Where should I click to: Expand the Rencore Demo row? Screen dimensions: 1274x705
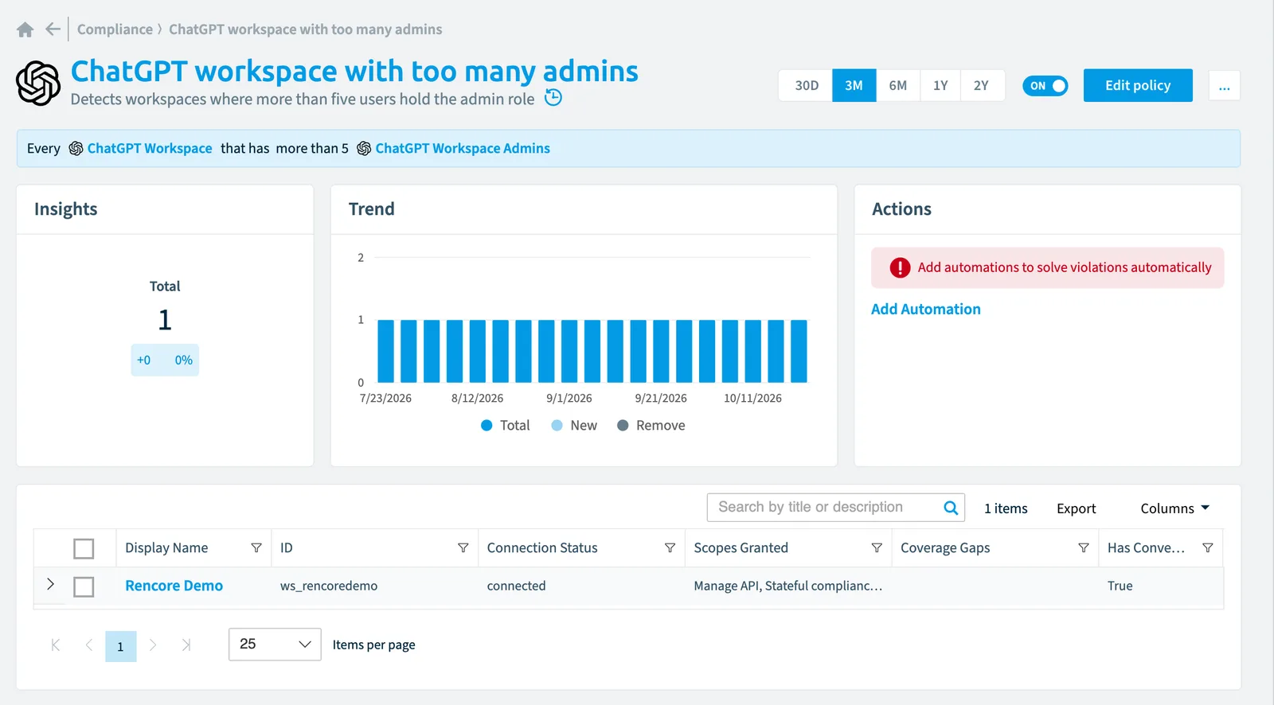click(x=50, y=584)
